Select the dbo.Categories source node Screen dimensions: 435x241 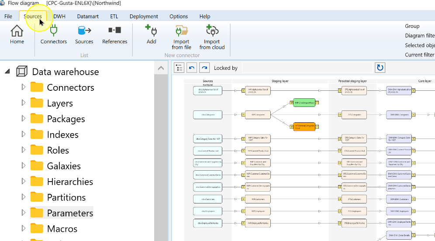207,114
